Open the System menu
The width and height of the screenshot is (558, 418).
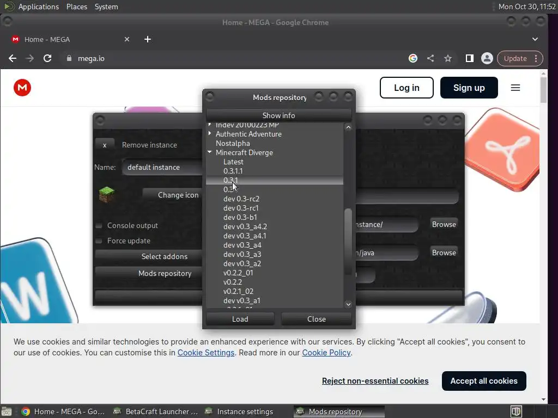click(x=106, y=7)
